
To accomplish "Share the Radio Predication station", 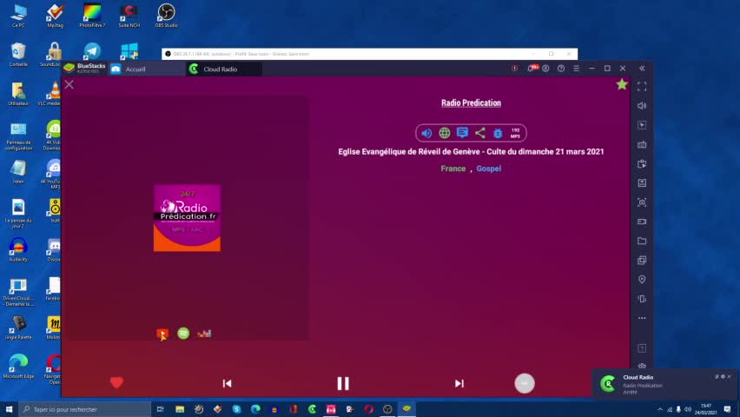I will pyautogui.click(x=480, y=133).
